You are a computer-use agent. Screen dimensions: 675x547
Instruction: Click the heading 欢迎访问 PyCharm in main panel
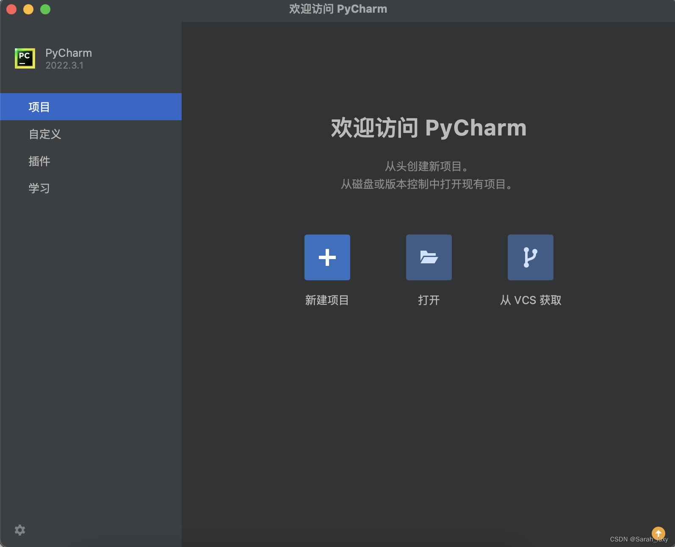tap(429, 128)
